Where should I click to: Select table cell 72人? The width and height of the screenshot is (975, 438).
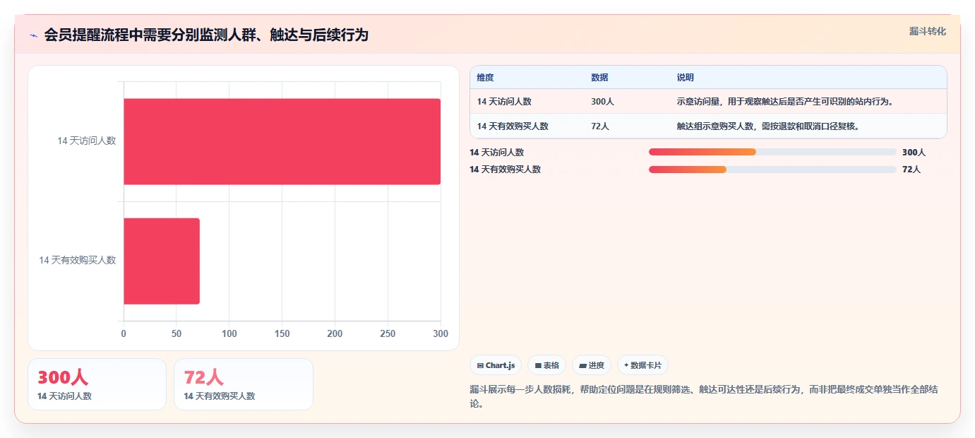(600, 126)
